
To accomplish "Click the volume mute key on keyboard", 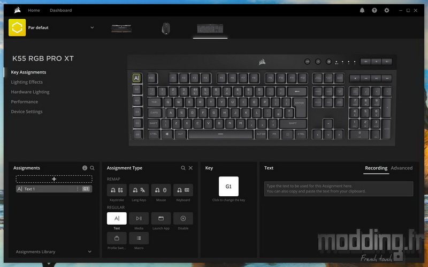I will click(365, 62).
